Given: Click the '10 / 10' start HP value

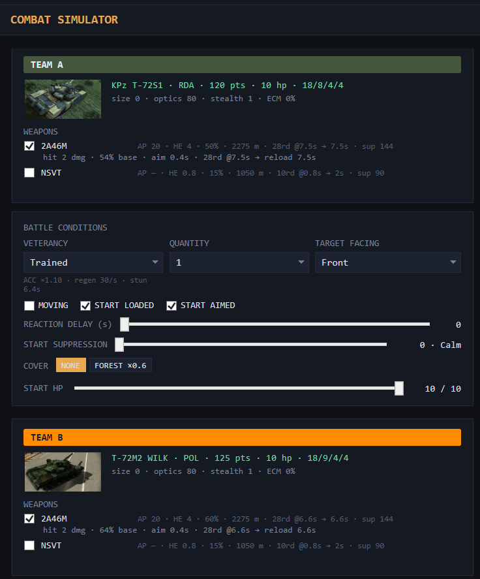Looking at the screenshot, I should click(443, 388).
